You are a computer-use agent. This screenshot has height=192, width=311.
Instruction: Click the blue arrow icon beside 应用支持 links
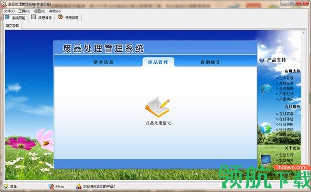point(265,88)
